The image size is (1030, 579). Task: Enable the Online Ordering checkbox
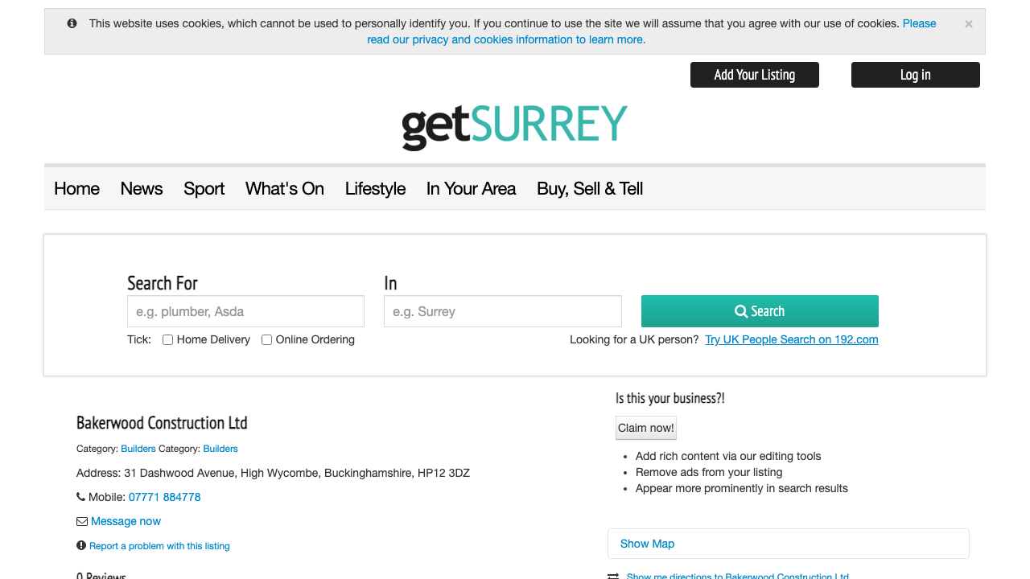[x=267, y=340]
